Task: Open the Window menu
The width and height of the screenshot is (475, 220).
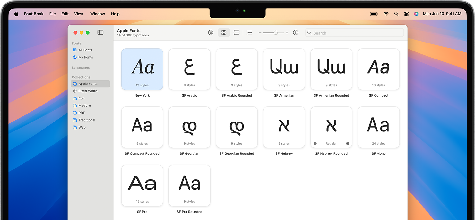Action: point(97,14)
